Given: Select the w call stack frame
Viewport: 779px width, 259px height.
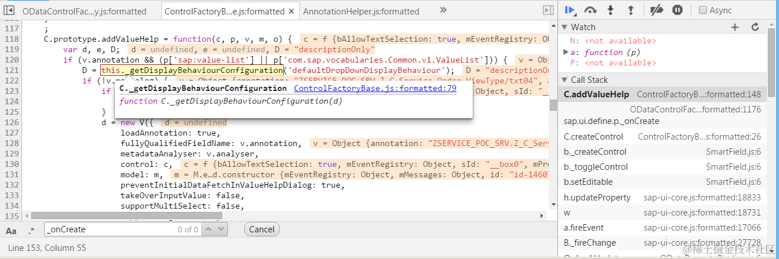Looking at the screenshot, I should (x=662, y=213).
